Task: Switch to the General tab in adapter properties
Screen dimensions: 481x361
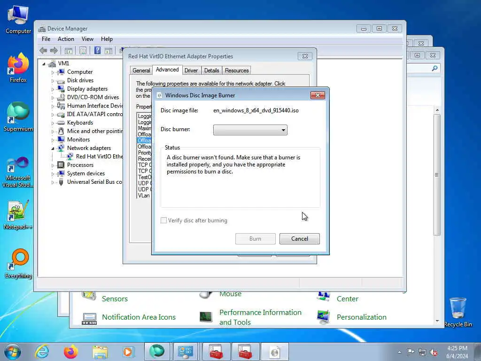Action: (141, 71)
